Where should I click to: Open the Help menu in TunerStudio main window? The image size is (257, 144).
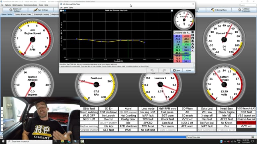[x=47, y=5]
